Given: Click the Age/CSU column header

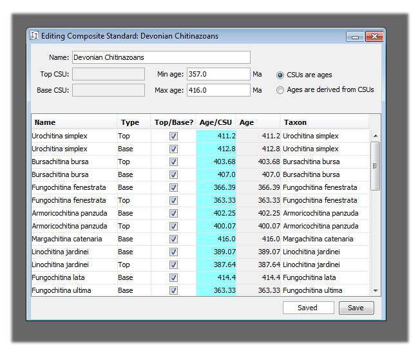Looking at the screenshot, I should 216,122.
